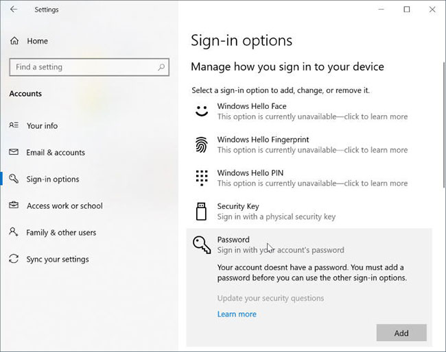Maximize the Settings window

tap(407, 10)
